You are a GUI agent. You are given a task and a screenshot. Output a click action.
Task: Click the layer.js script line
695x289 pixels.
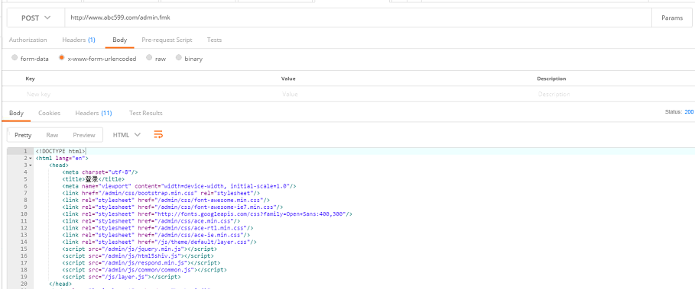(x=122, y=277)
